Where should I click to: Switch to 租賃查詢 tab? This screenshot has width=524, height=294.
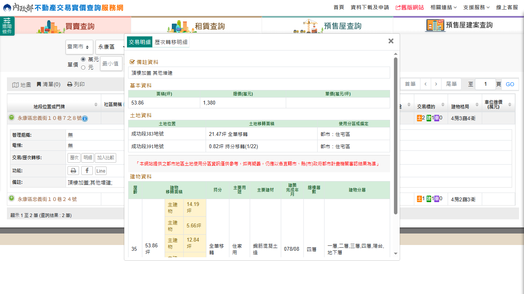tap(196, 26)
